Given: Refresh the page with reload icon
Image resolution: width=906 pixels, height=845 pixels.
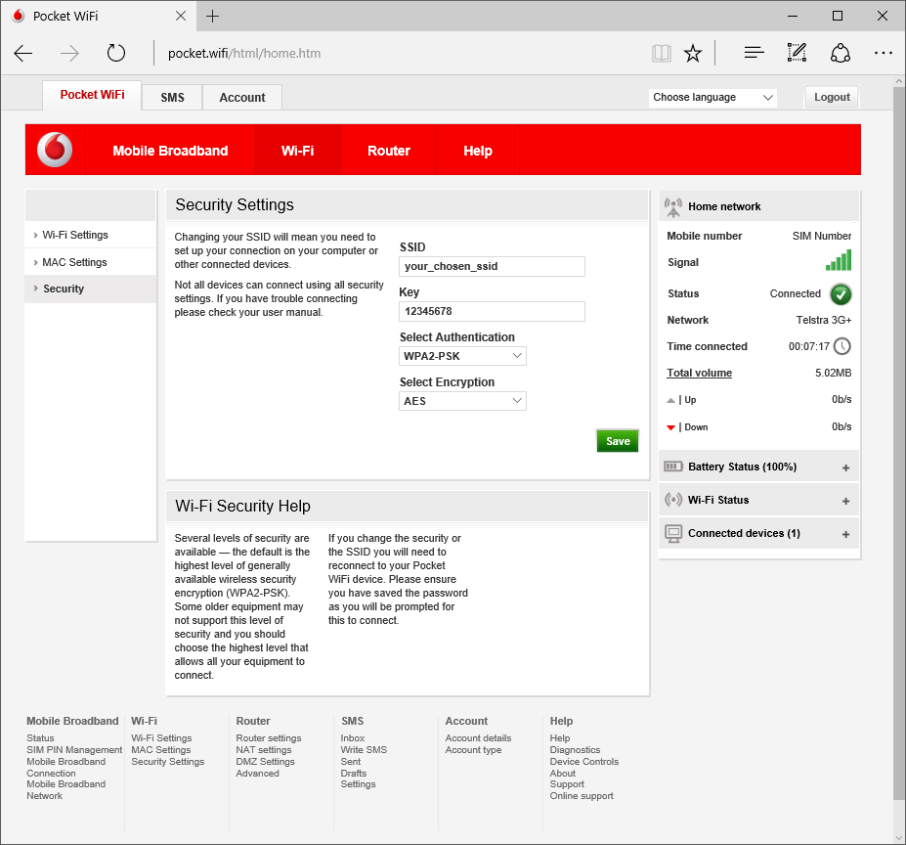Looking at the screenshot, I should 116,53.
